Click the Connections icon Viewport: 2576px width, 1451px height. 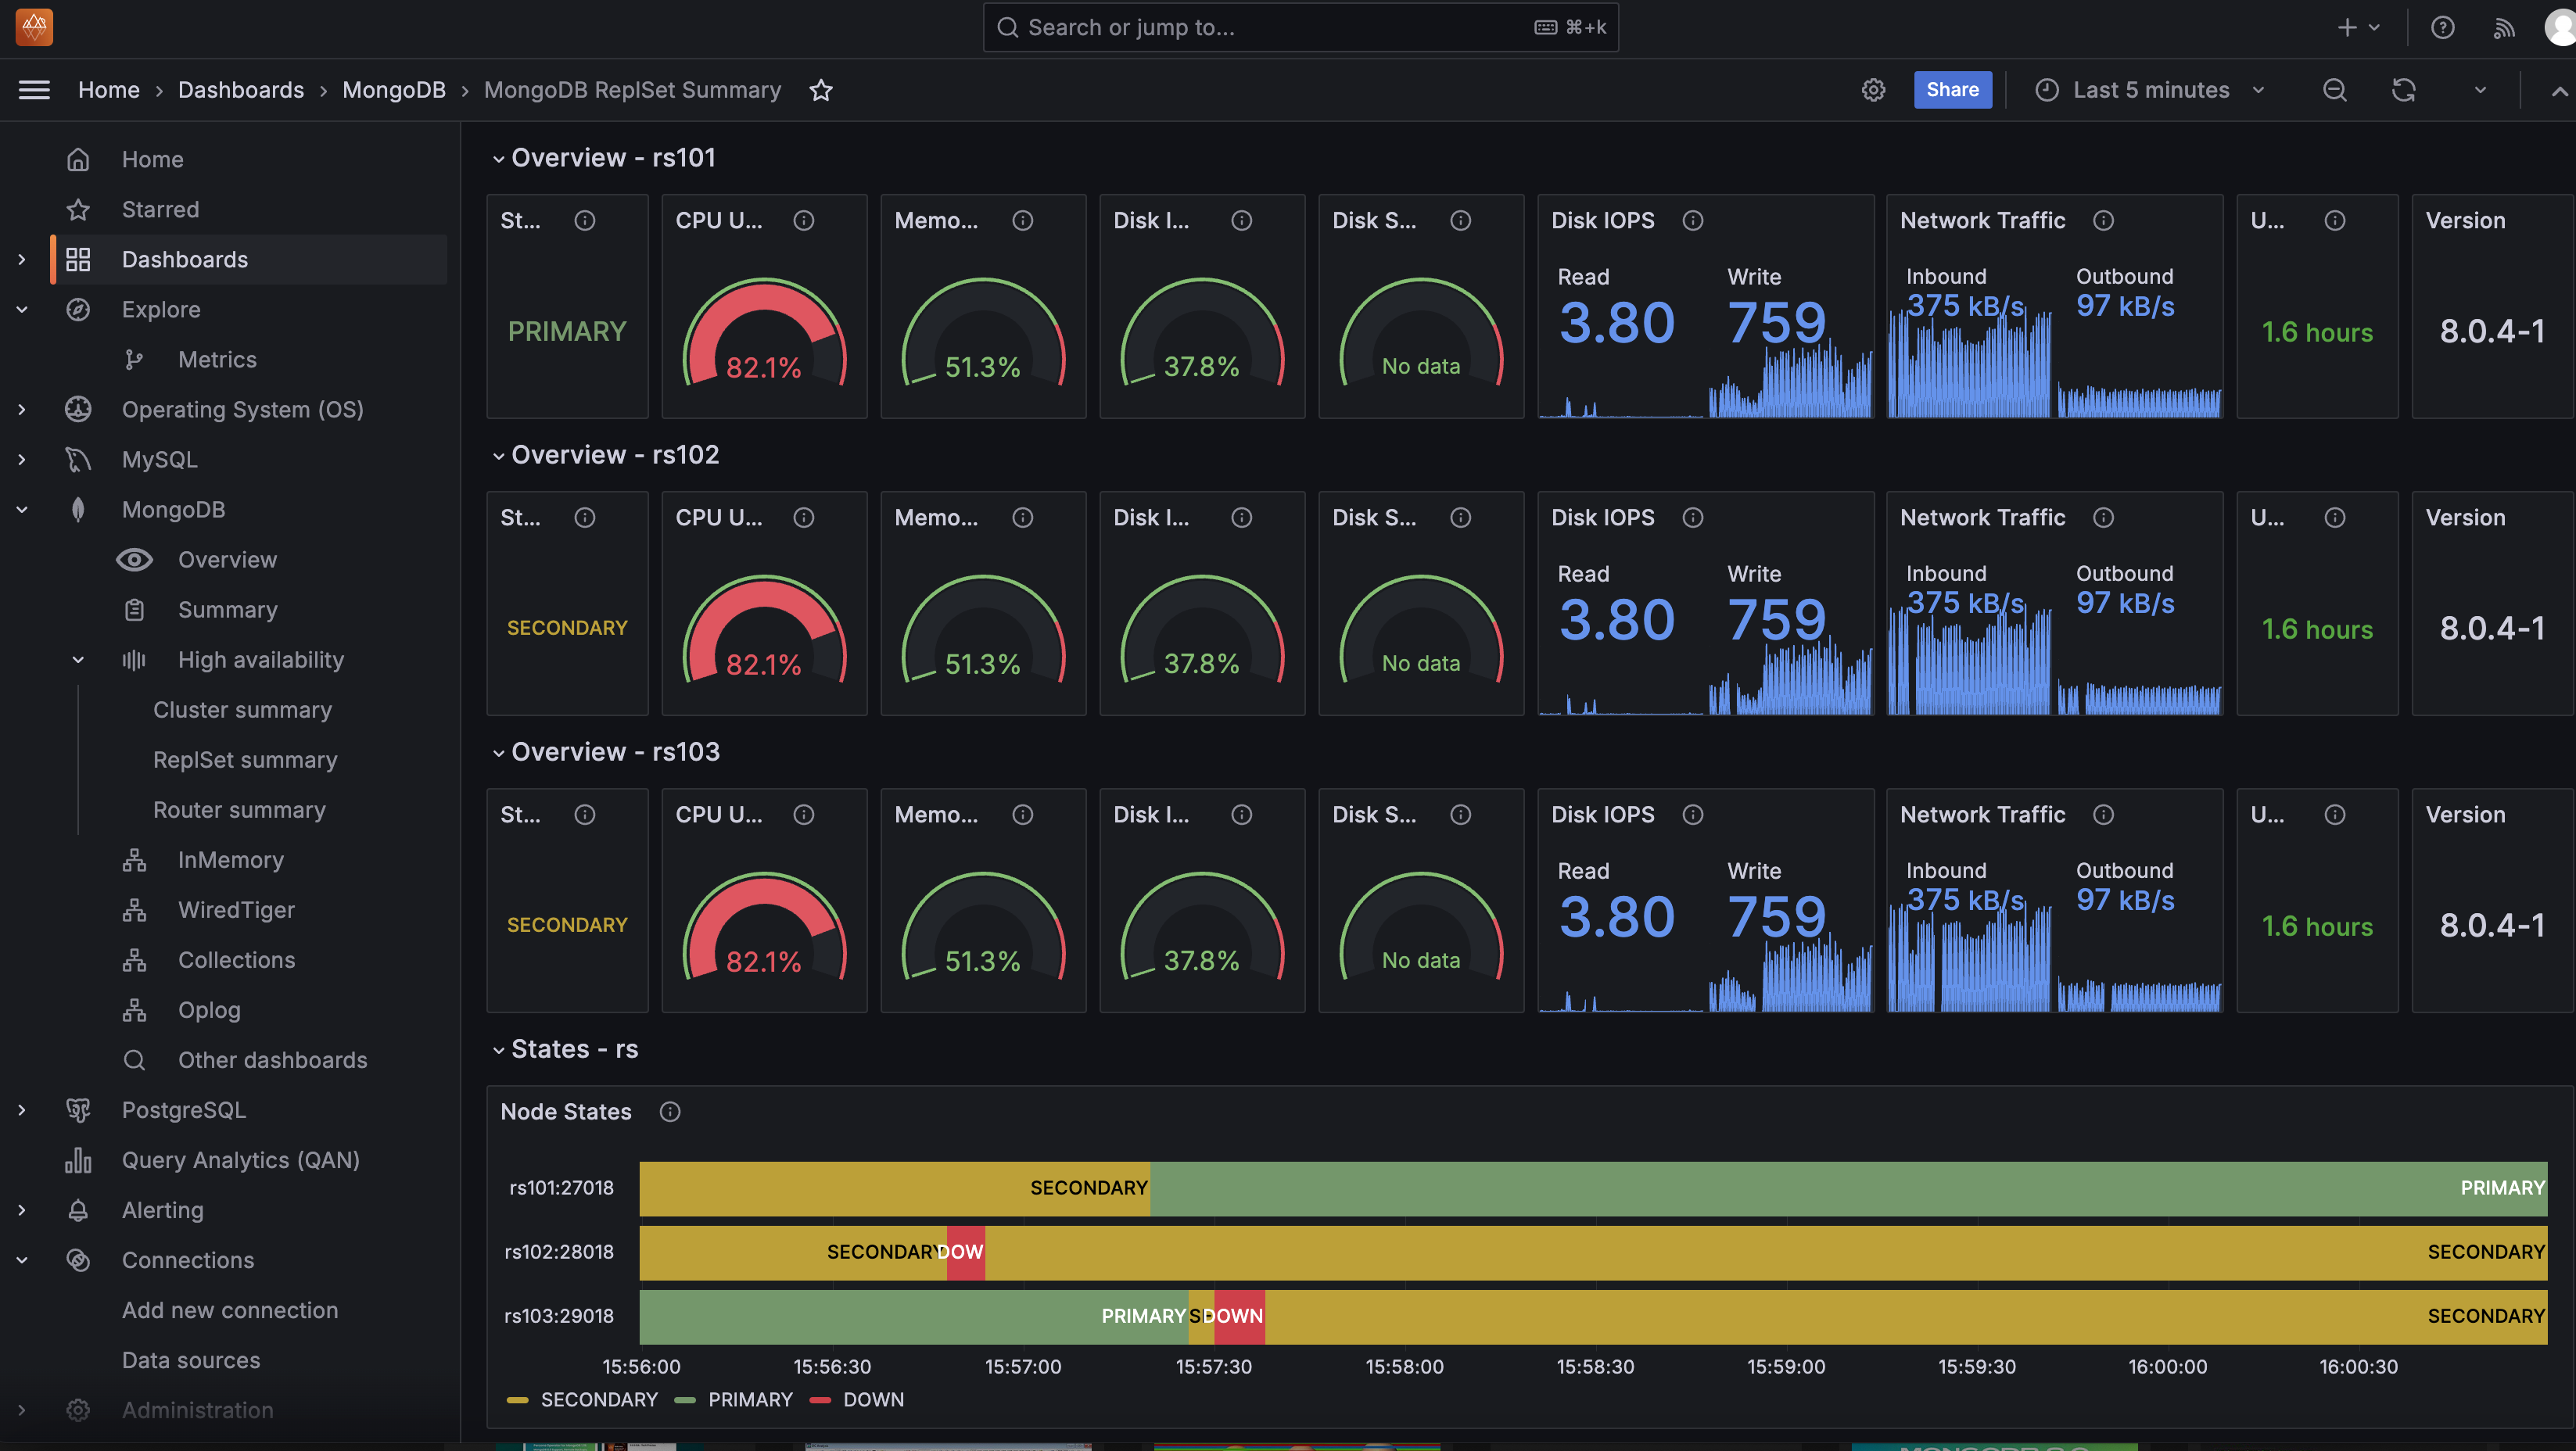point(78,1259)
